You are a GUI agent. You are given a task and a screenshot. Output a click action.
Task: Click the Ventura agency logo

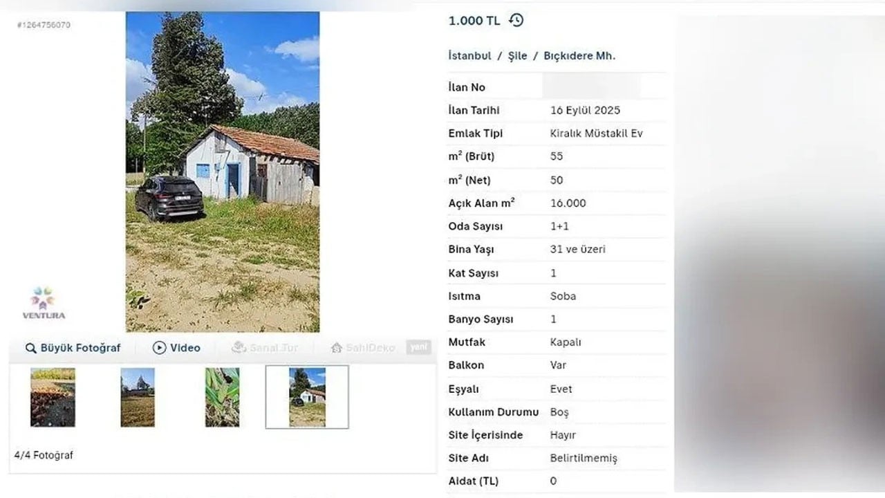(x=44, y=303)
